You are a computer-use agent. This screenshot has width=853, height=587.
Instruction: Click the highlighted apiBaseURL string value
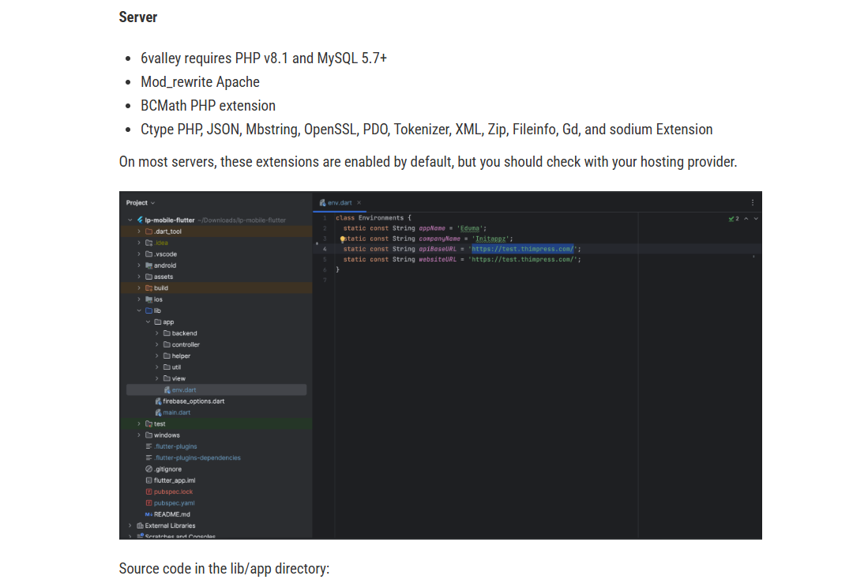click(x=522, y=249)
